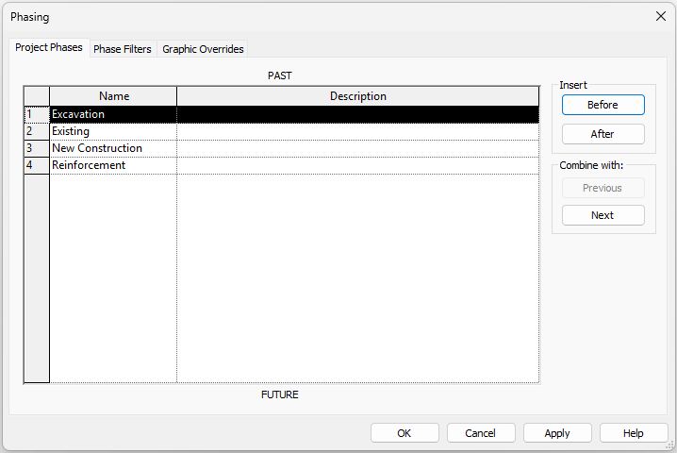Image resolution: width=677 pixels, height=453 pixels.
Task: Insert a phase using the Before button
Action: click(x=603, y=105)
